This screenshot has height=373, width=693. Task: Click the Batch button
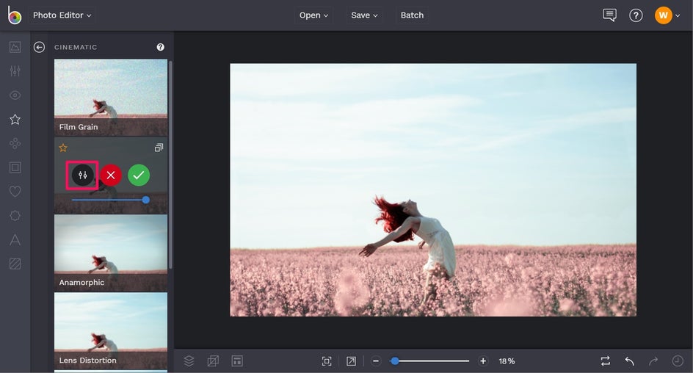(x=412, y=15)
